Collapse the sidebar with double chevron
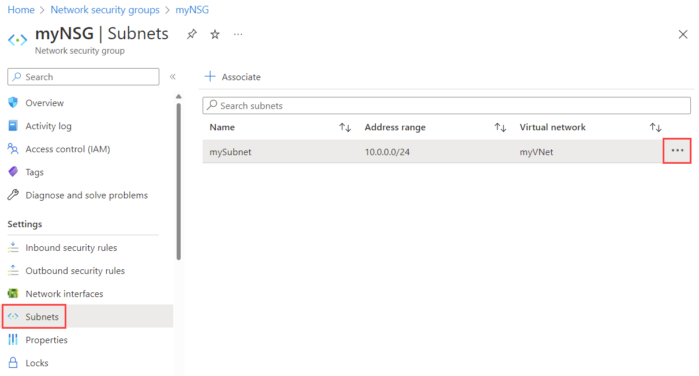 point(172,76)
